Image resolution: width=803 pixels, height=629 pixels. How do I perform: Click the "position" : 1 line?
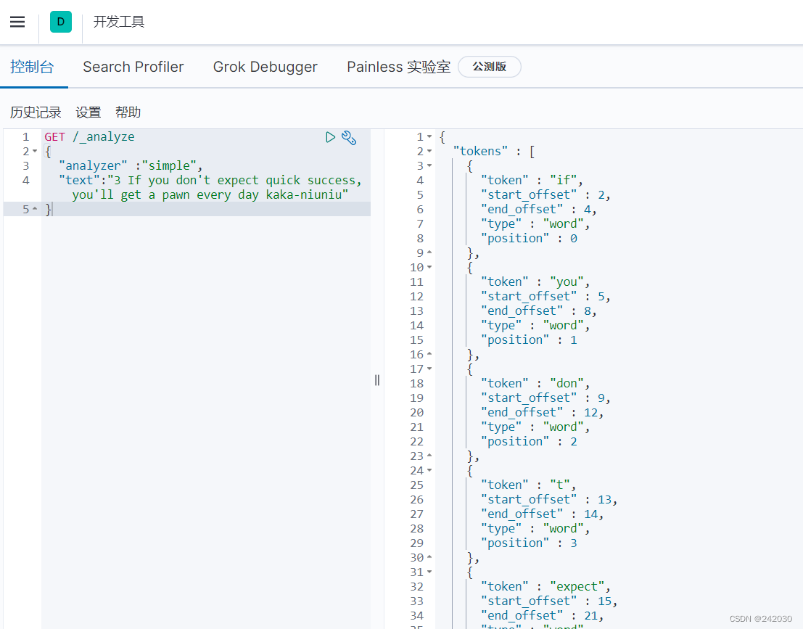pyautogui.click(x=529, y=340)
